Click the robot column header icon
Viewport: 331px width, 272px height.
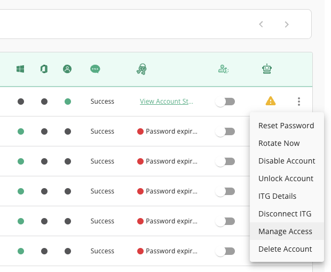[x=267, y=69]
